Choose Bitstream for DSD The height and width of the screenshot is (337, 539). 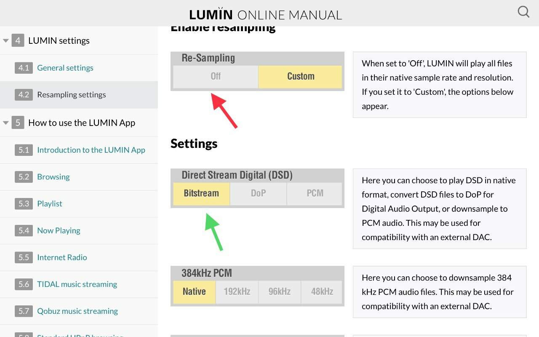coord(201,194)
